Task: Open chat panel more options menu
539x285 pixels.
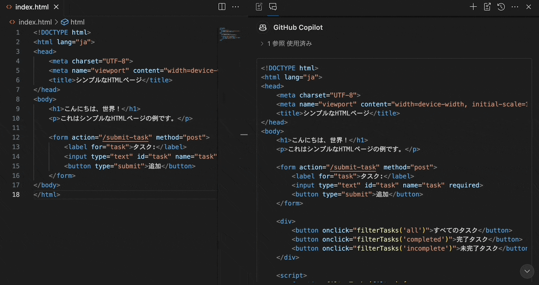Action: tap(515, 7)
